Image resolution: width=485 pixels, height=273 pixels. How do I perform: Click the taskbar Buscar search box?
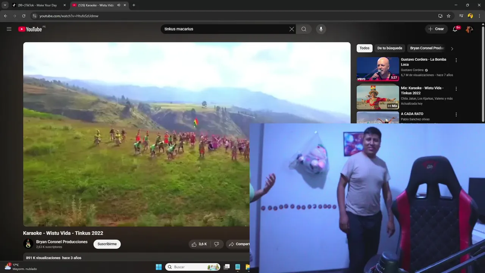click(x=193, y=267)
